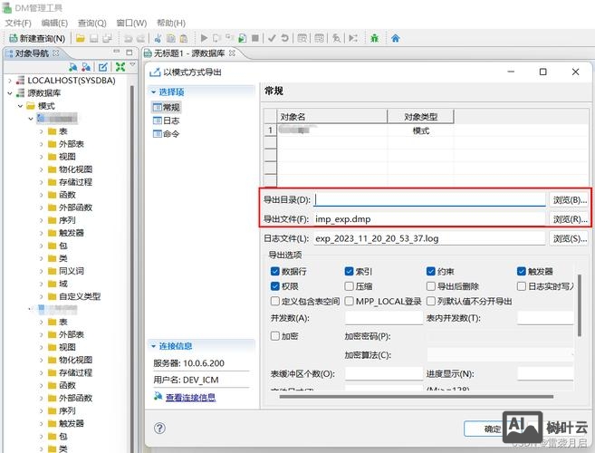
Task: Click the 确定 button
Action: click(x=493, y=429)
